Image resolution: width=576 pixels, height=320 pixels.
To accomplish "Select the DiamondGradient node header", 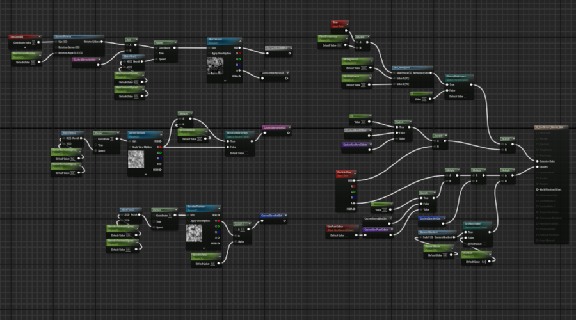I will [436, 232].
